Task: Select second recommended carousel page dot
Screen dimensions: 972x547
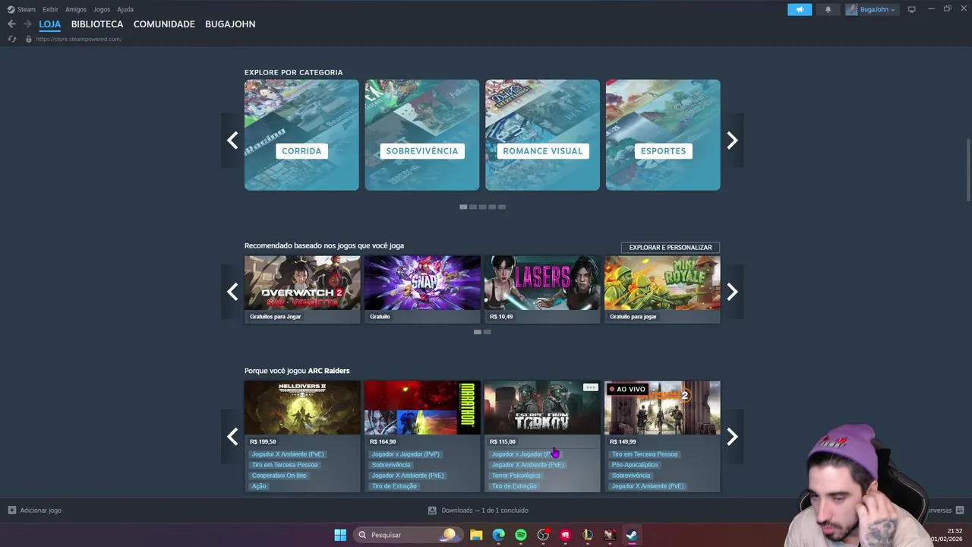Action: pos(488,332)
